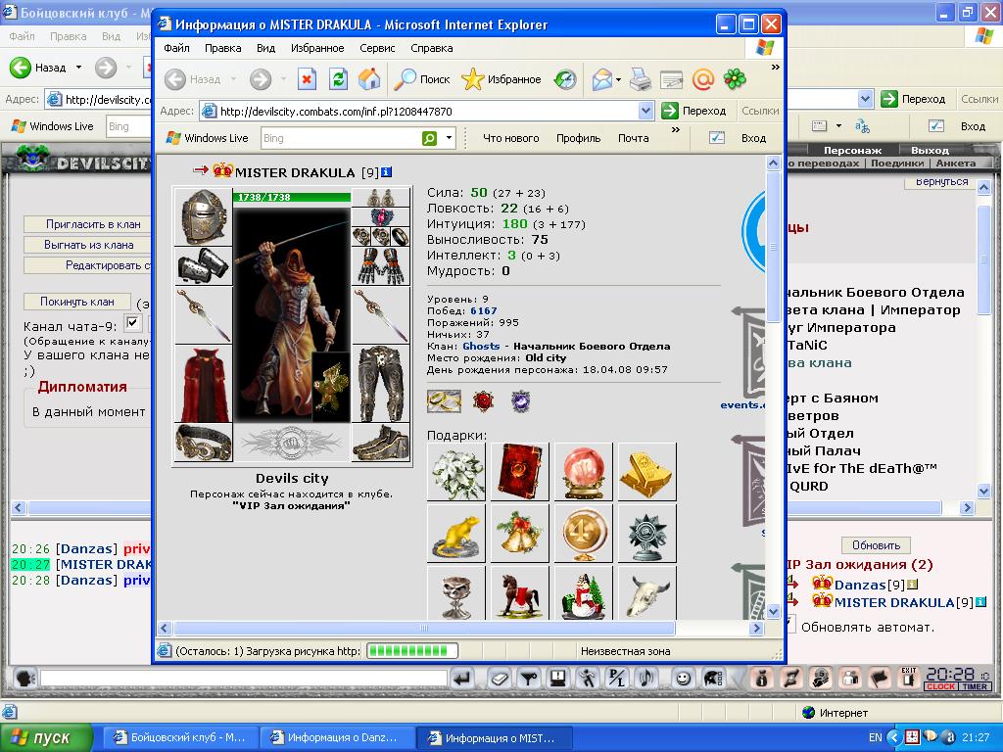Expand the Windows Live toolbar chevron

coord(676,130)
